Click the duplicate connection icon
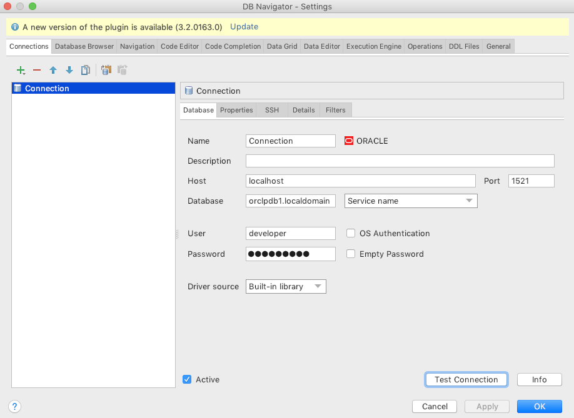This screenshot has width=574, height=418. tap(86, 70)
